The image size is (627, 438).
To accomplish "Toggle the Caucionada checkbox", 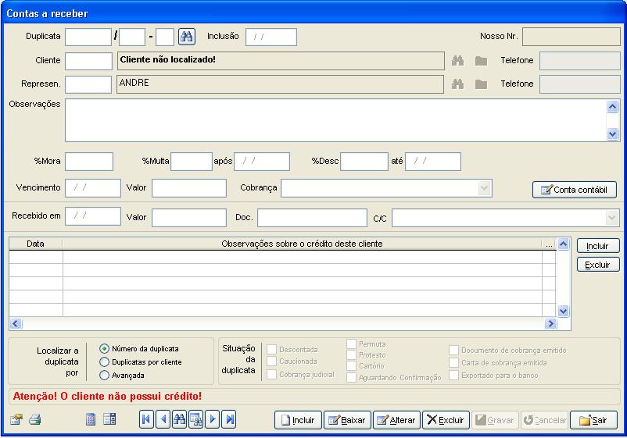I will click(271, 361).
